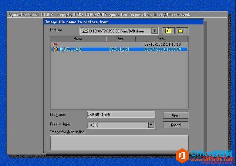The image size is (236, 166).
Task: Sort by the Name column header
Action: pos(78,39)
